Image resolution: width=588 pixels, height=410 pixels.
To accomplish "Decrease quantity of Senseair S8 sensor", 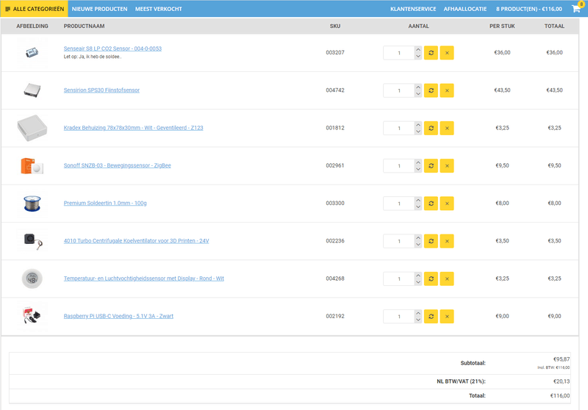I will pos(418,57).
